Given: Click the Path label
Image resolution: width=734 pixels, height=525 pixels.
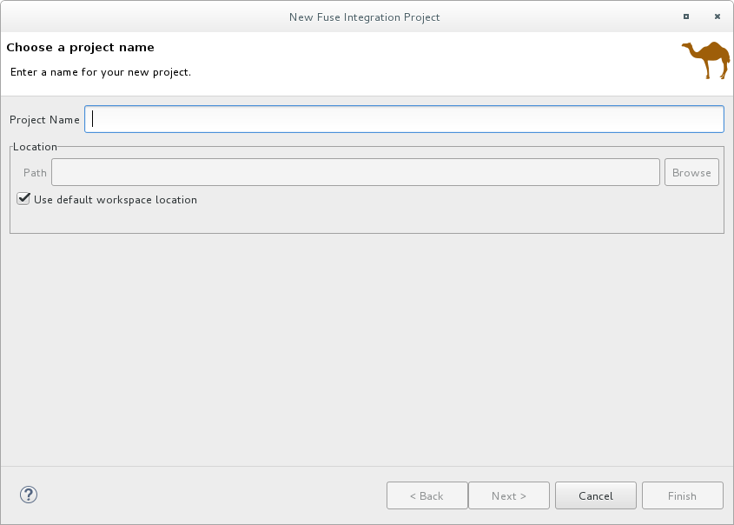Looking at the screenshot, I should (35, 173).
